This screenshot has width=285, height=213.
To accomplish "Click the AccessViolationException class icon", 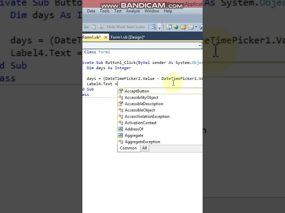I will [121, 116].
